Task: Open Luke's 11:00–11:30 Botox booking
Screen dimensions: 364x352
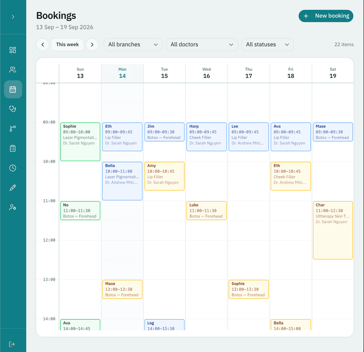Action: 206,210
